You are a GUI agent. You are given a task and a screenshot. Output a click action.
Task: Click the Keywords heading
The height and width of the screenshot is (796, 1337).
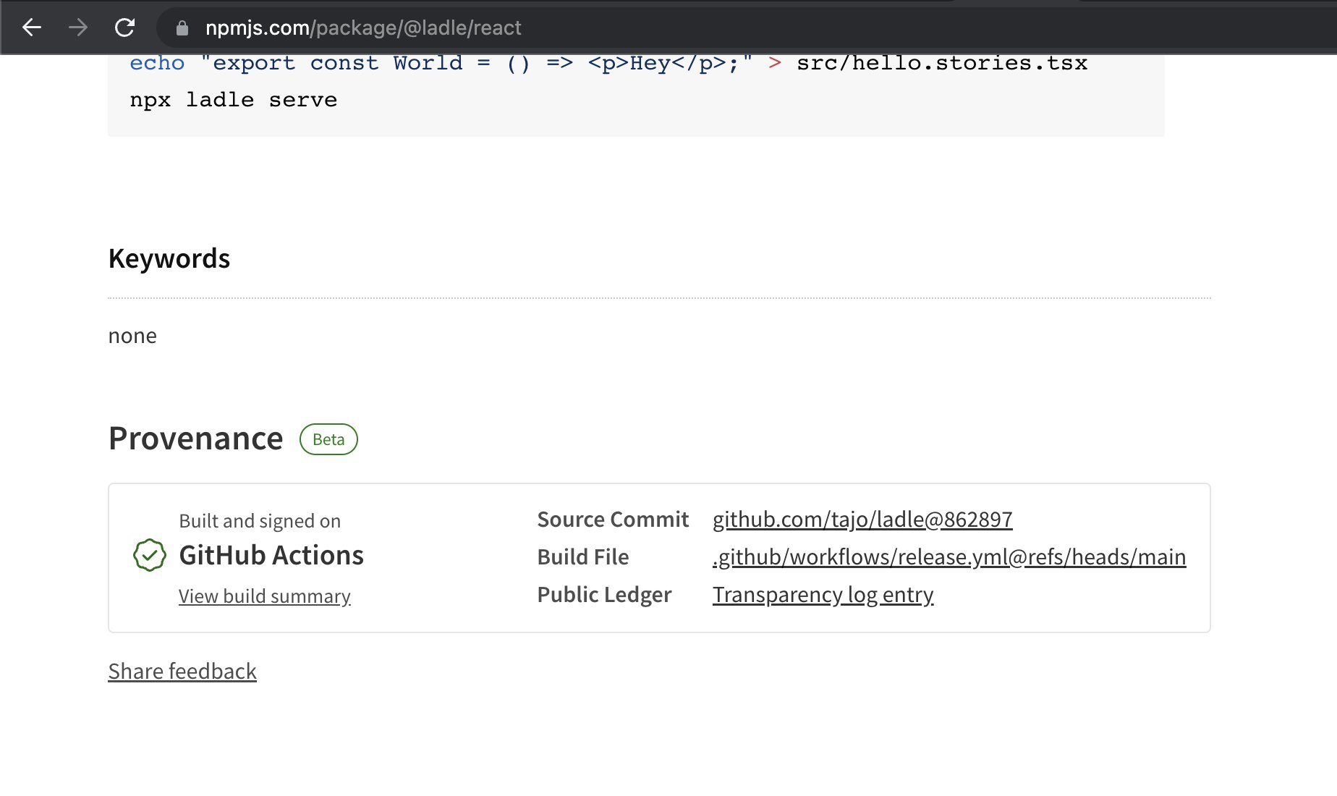(x=169, y=258)
